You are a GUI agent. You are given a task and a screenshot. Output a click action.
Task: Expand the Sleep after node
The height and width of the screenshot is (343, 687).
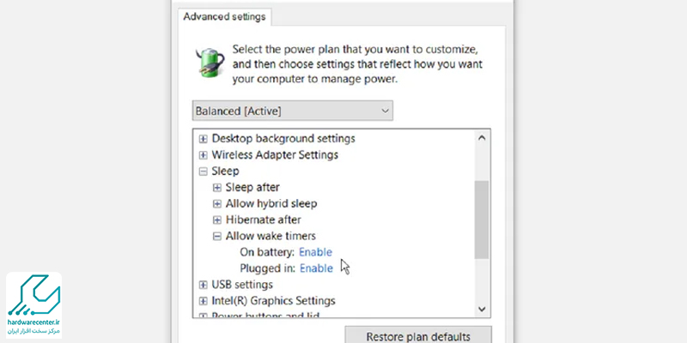point(217,187)
